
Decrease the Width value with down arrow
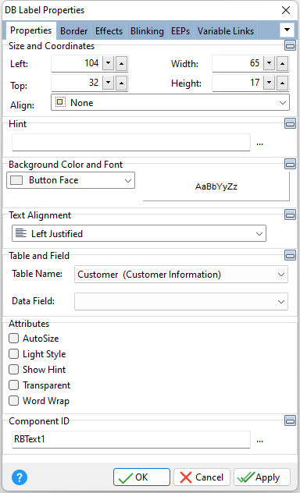[270, 63]
